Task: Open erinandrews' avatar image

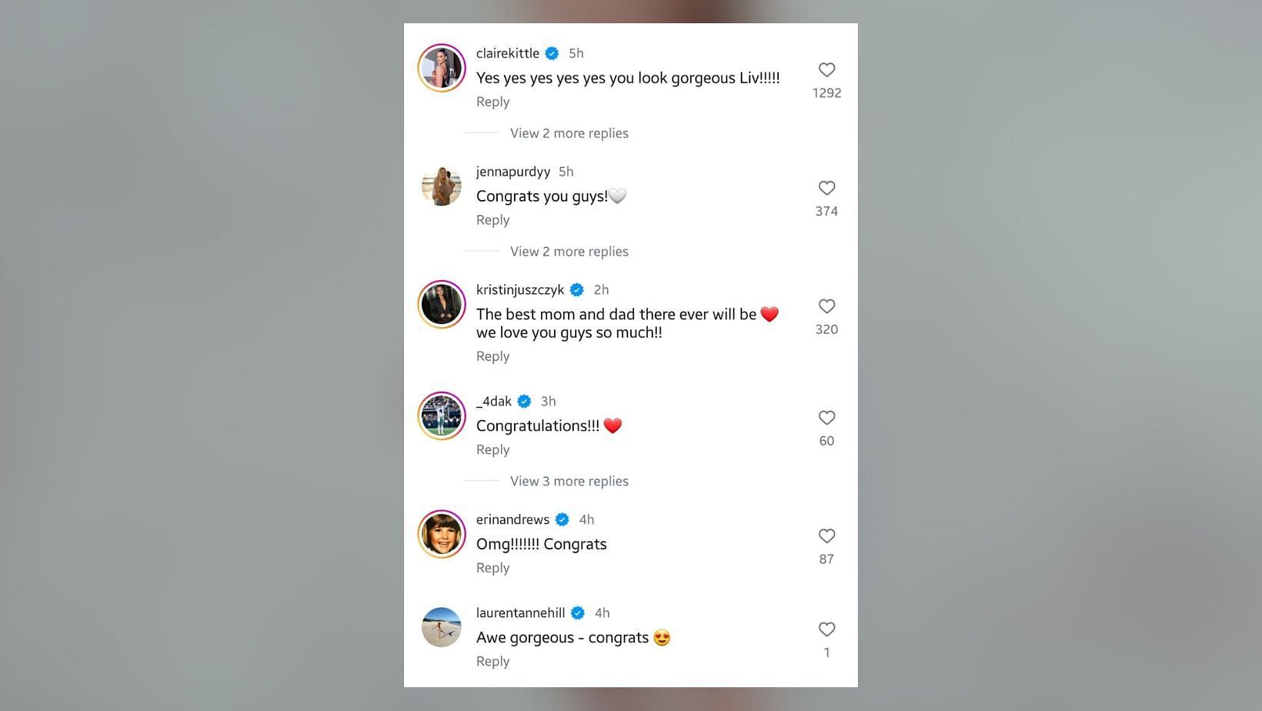Action: click(442, 534)
